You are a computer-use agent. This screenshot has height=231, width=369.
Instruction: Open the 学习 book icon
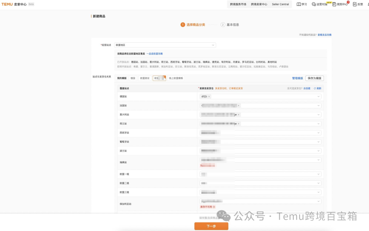pyautogui.click(x=299, y=4)
